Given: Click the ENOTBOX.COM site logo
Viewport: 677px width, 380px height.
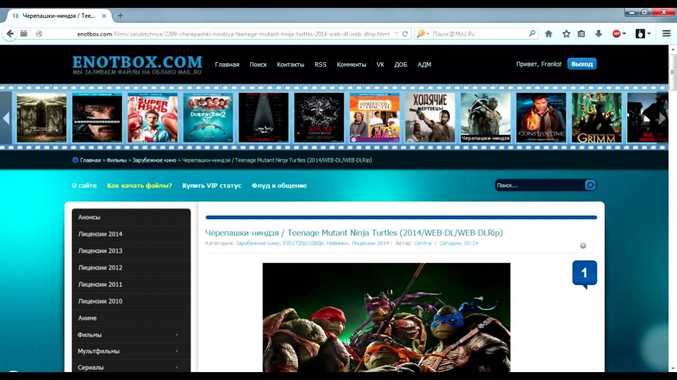Looking at the screenshot, I should (x=138, y=64).
